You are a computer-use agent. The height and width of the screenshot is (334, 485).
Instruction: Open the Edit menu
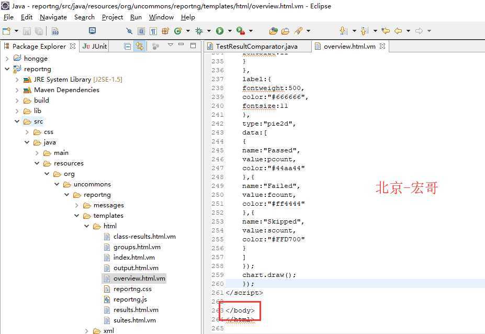point(27,17)
